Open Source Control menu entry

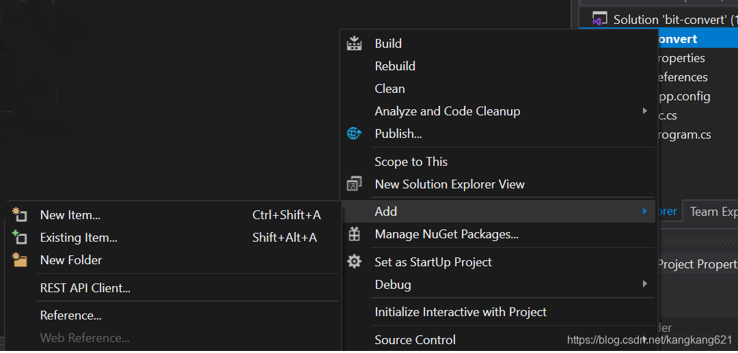[x=415, y=340]
